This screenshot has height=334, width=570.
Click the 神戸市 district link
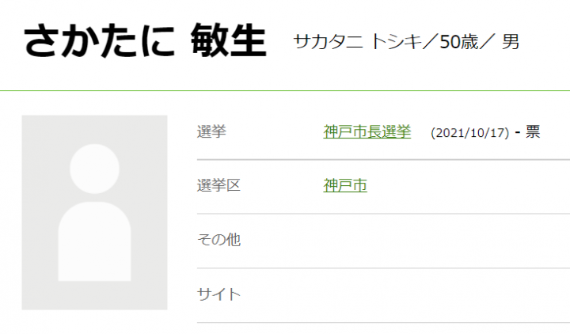(345, 186)
